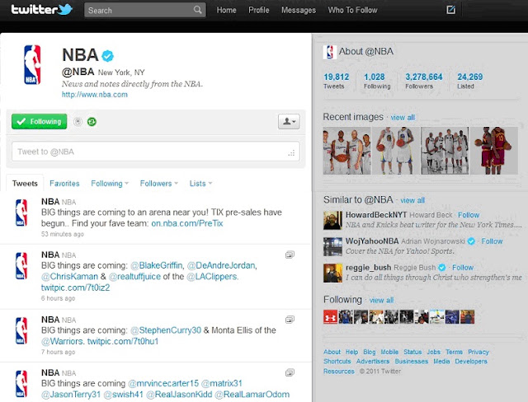The height and width of the screenshot is (402, 528).
Task: Open media icon on the StephenCurry30 tweet
Action: 290,320
